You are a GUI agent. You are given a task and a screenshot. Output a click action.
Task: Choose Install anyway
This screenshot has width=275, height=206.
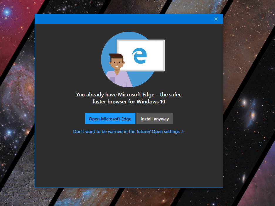click(x=155, y=119)
